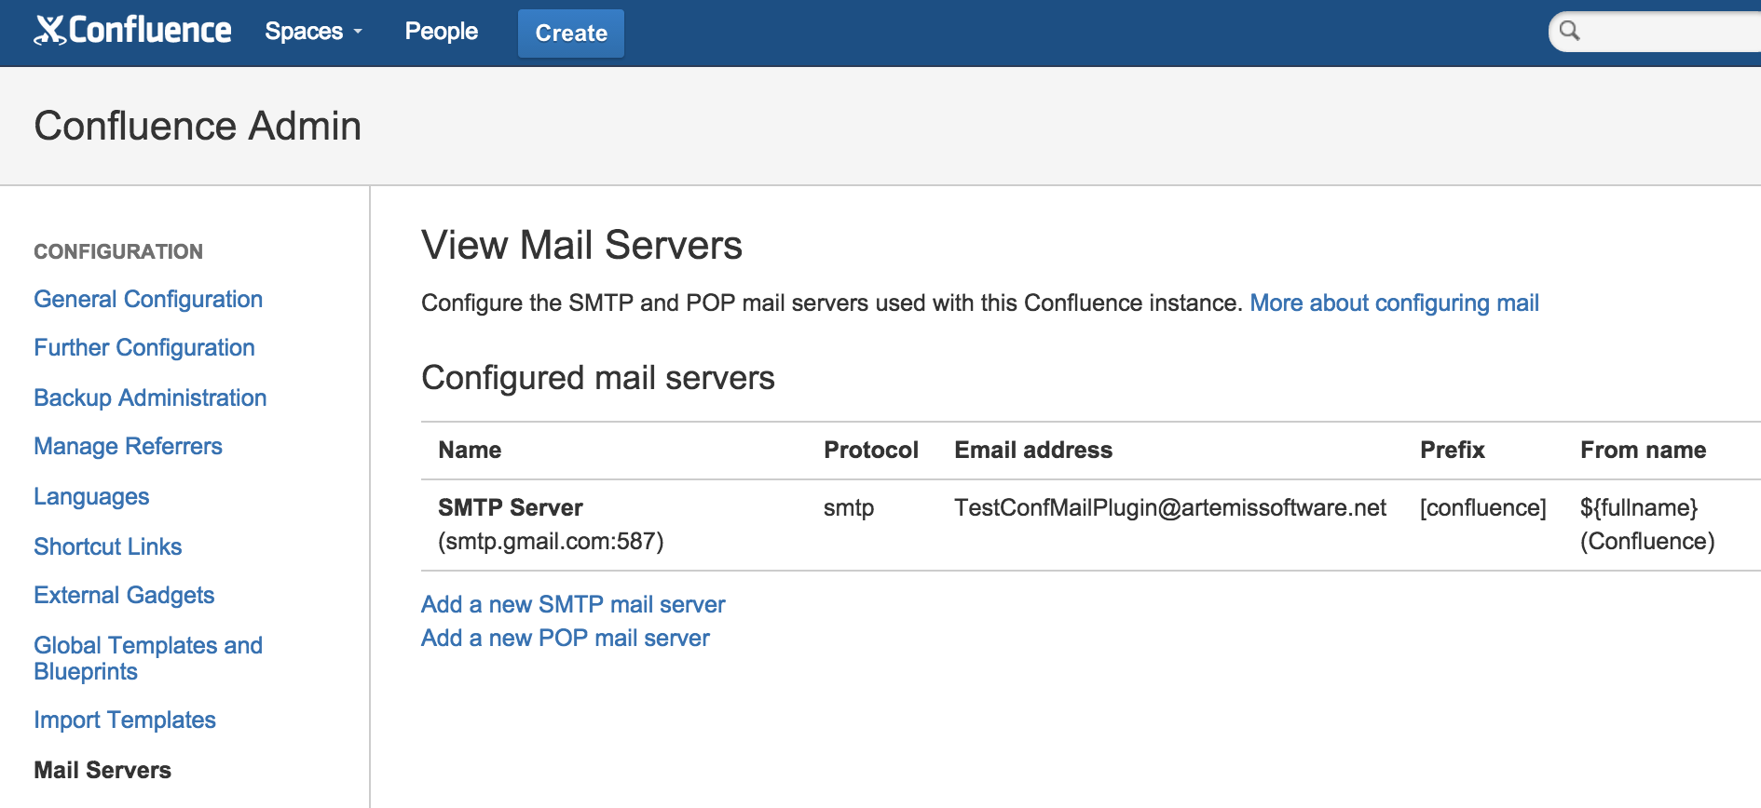
Task: Open General Configuration
Action: click(x=148, y=299)
